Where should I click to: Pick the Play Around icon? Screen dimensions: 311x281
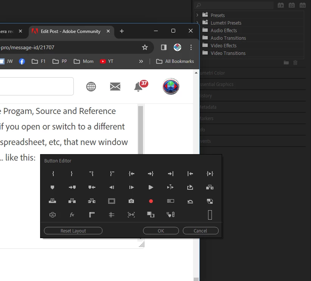point(170,187)
